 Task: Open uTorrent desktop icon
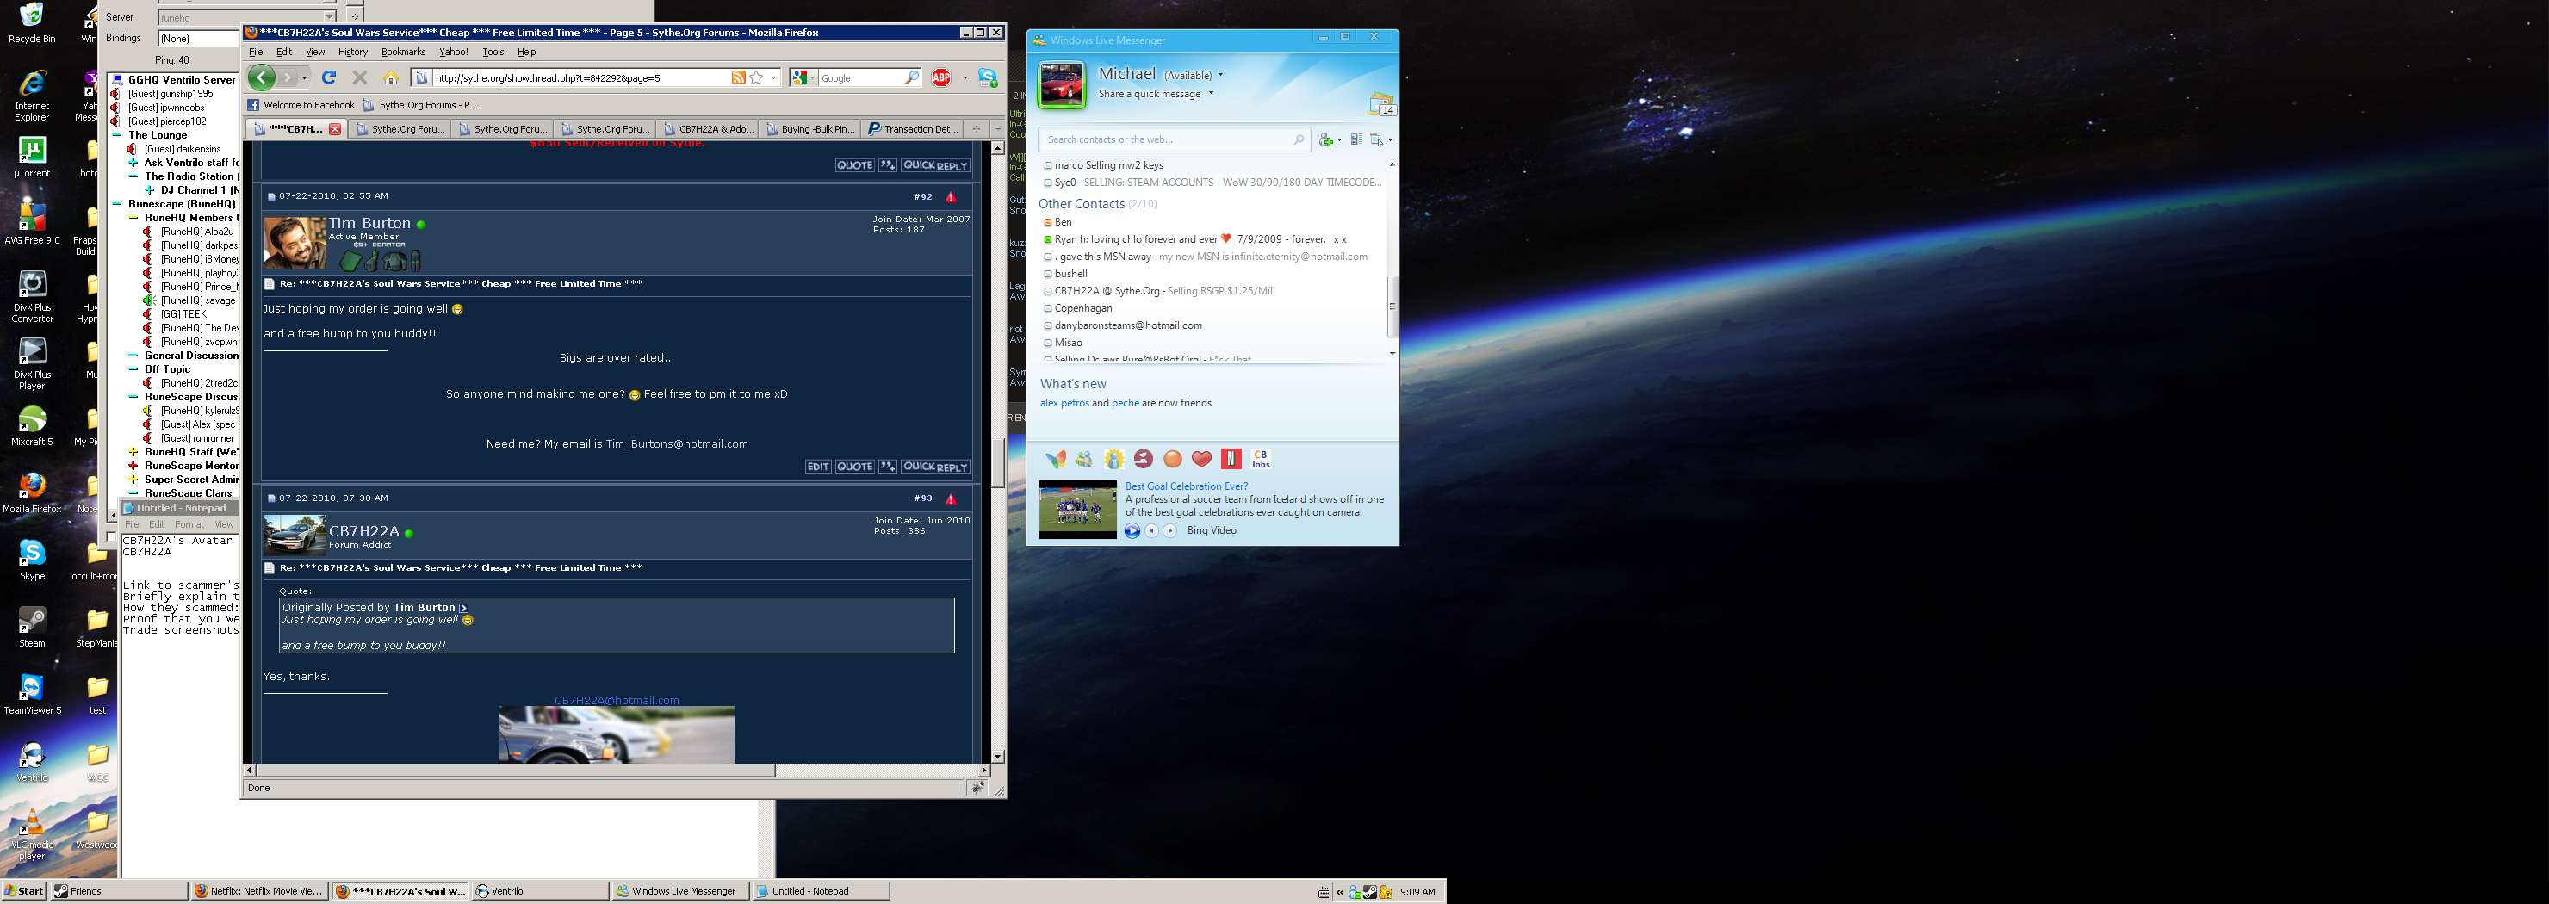pos(32,158)
